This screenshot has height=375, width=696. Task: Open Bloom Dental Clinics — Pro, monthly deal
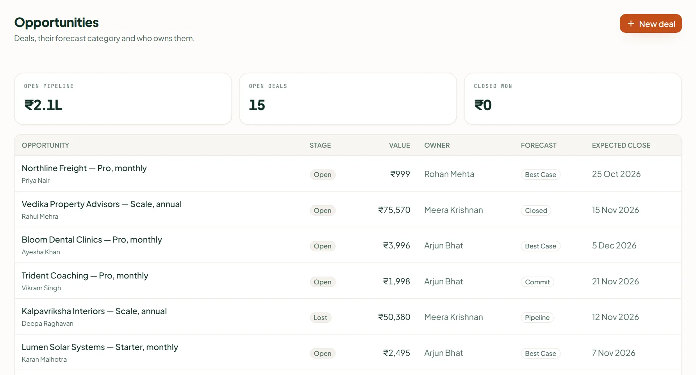point(92,239)
